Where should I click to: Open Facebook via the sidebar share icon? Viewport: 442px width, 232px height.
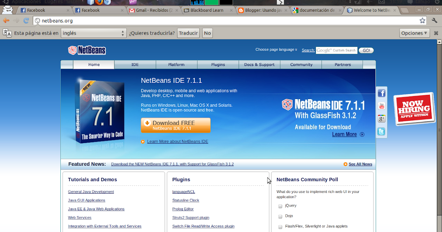pyautogui.click(x=382, y=93)
